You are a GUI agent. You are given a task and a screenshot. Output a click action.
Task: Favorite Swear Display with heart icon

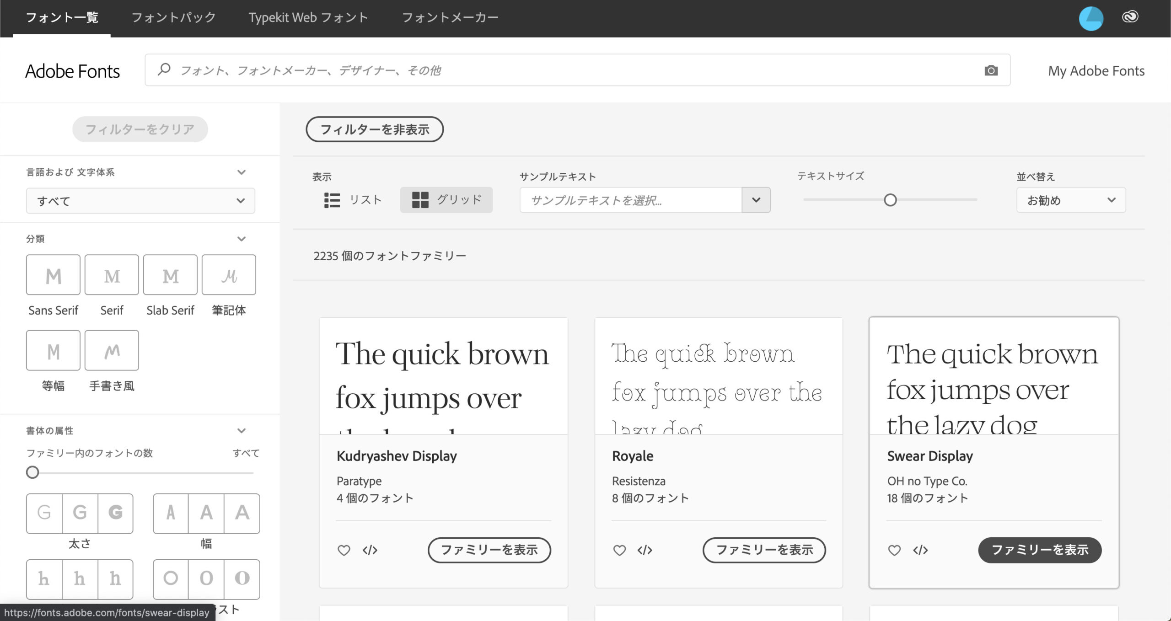tap(894, 550)
